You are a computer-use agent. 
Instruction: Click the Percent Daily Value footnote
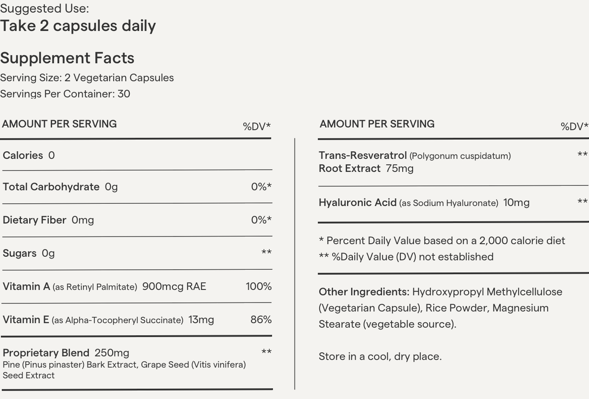coord(442,241)
